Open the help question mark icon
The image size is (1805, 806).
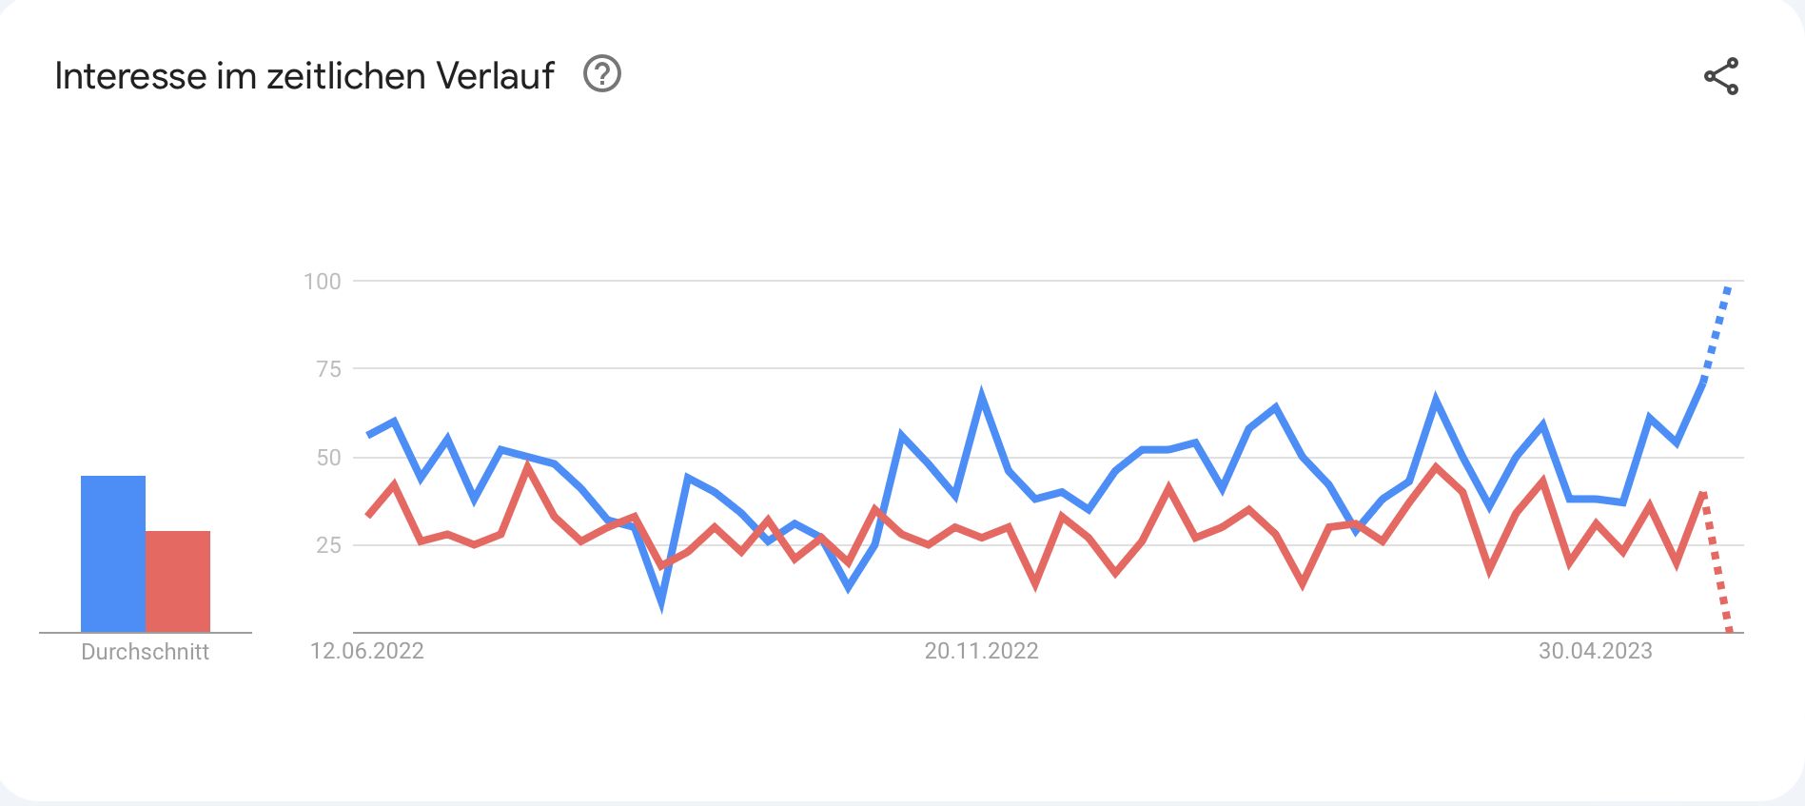(602, 74)
